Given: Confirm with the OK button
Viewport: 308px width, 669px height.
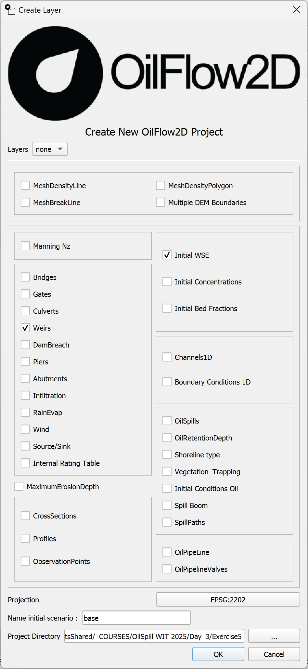Looking at the screenshot, I should [218, 654].
